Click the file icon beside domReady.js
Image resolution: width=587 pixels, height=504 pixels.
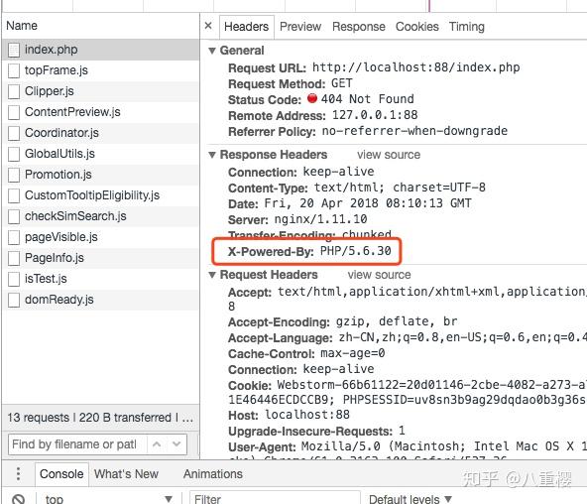tap(14, 300)
